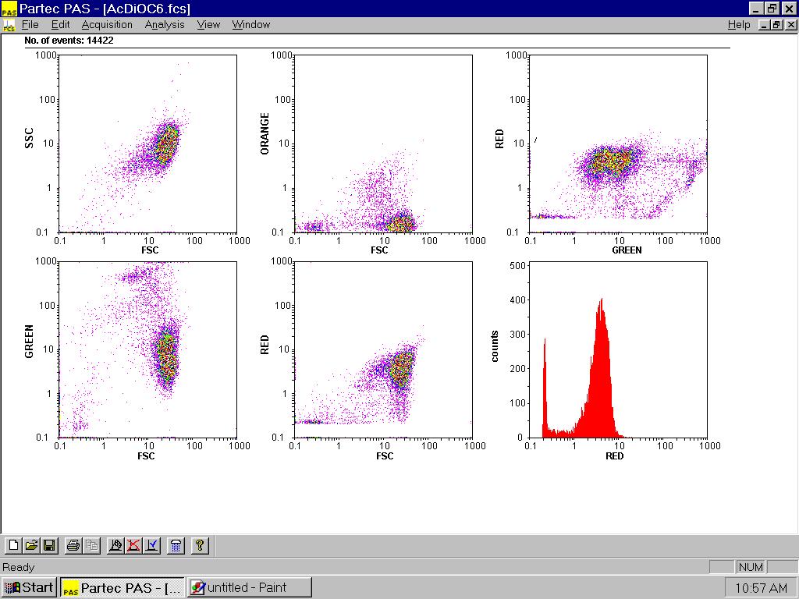Click the shower rinse icon
Viewport: 799px width, 599px height.
click(176, 546)
